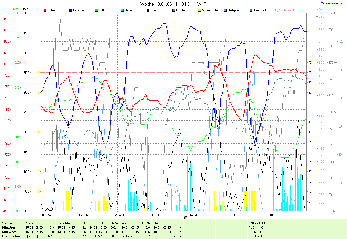Click the green Luftdruck legend square
Screen dimensions: 347x239
pos(97,10)
